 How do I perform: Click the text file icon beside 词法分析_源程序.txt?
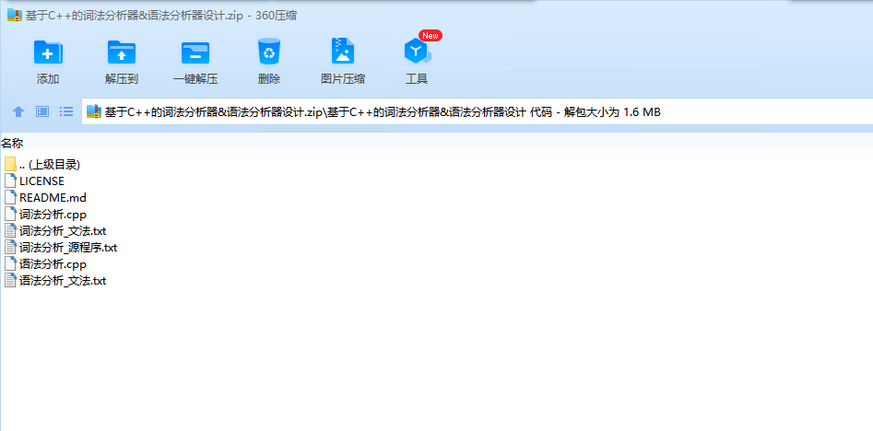(10, 248)
